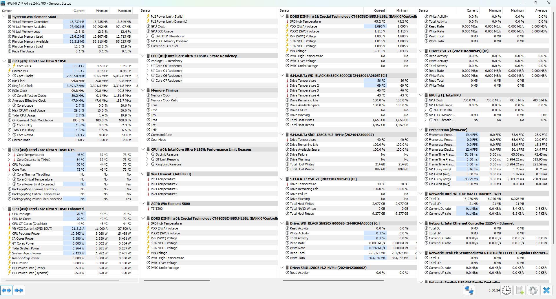Click the HWiNFO app icon in title bar
The image size is (556, 299).
tap(3, 3)
